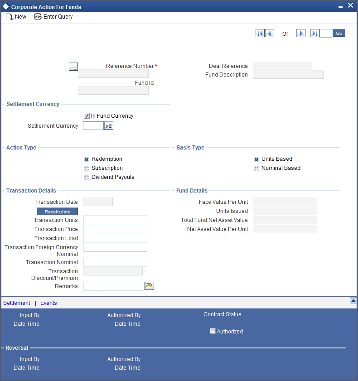Click the Go button
The height and width of the screenshot is (381, 358).
[339, 33]
